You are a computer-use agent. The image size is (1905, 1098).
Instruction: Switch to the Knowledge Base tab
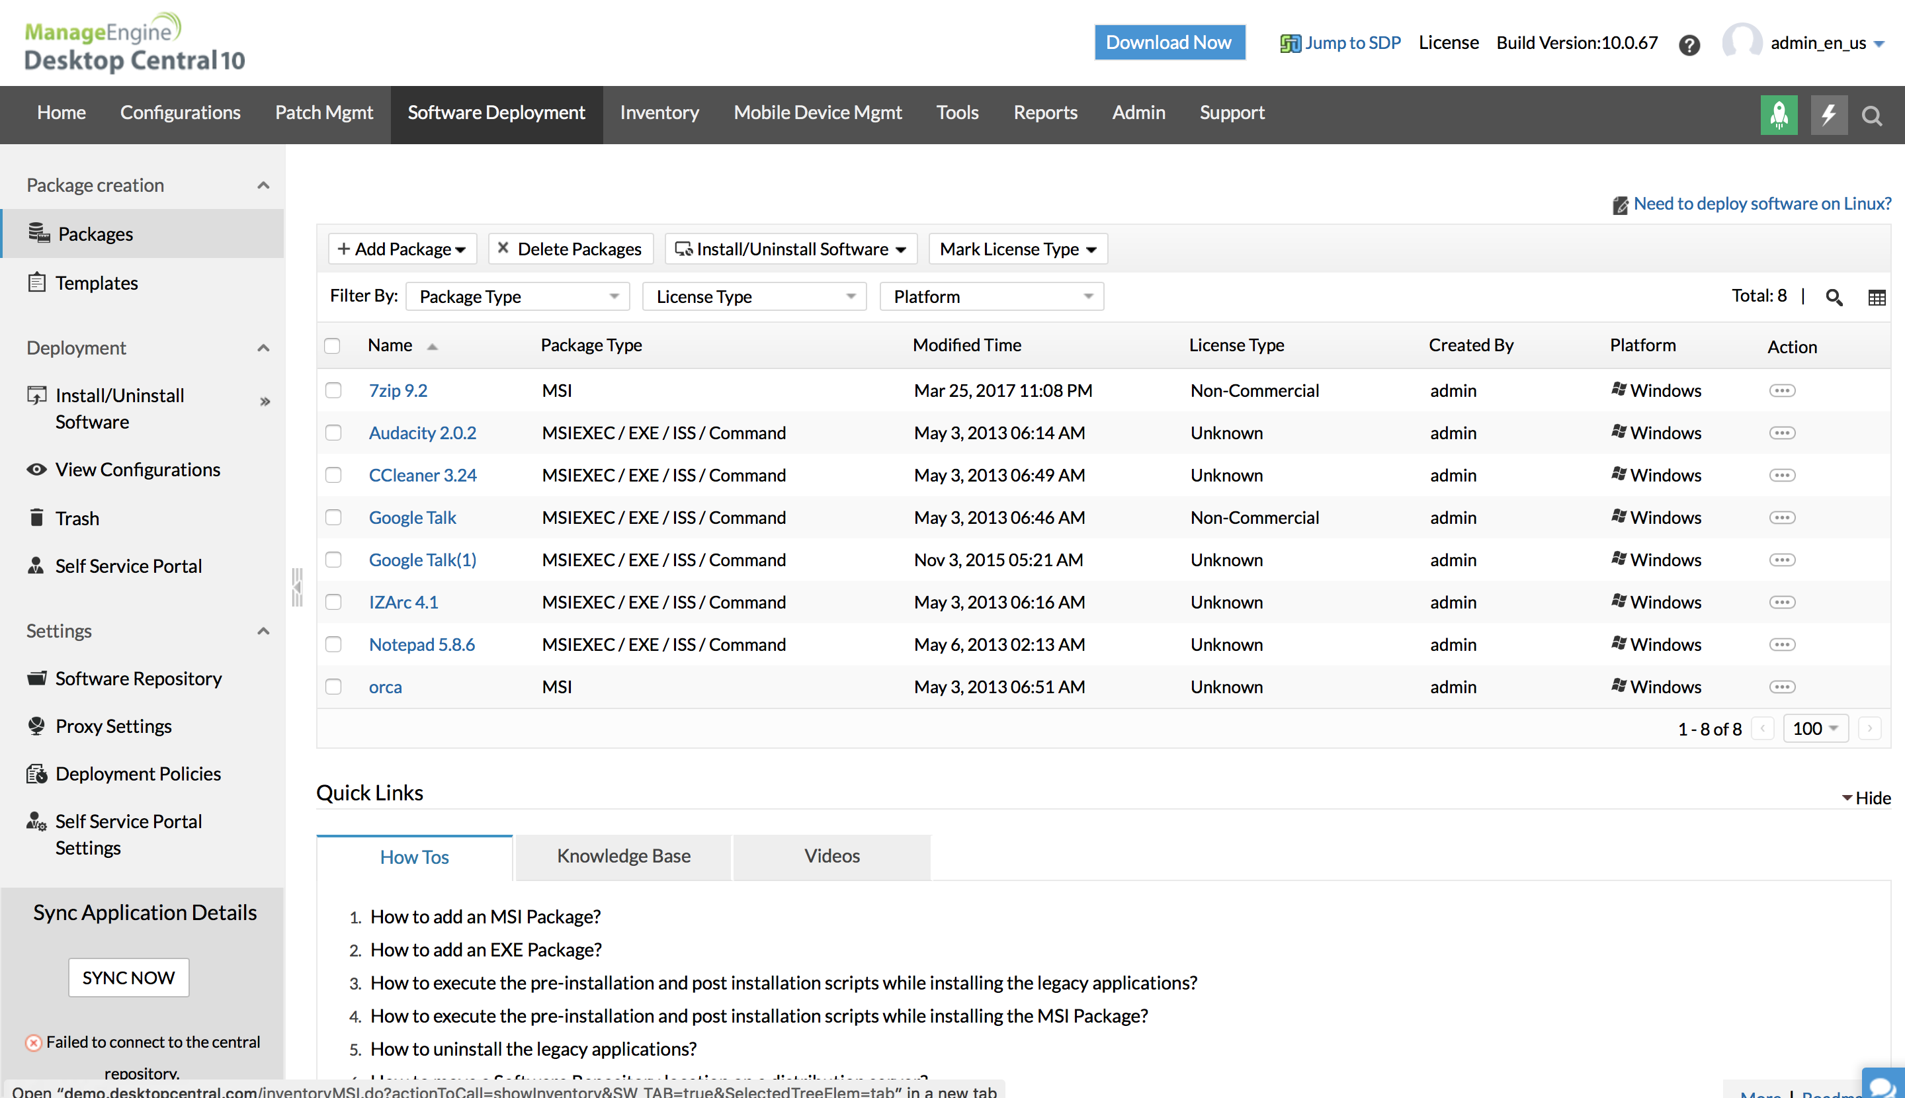click(623, 857)
